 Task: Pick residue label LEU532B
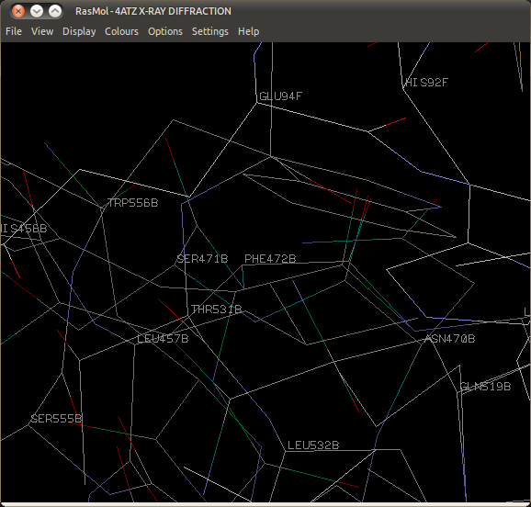[x=313, y=445]
